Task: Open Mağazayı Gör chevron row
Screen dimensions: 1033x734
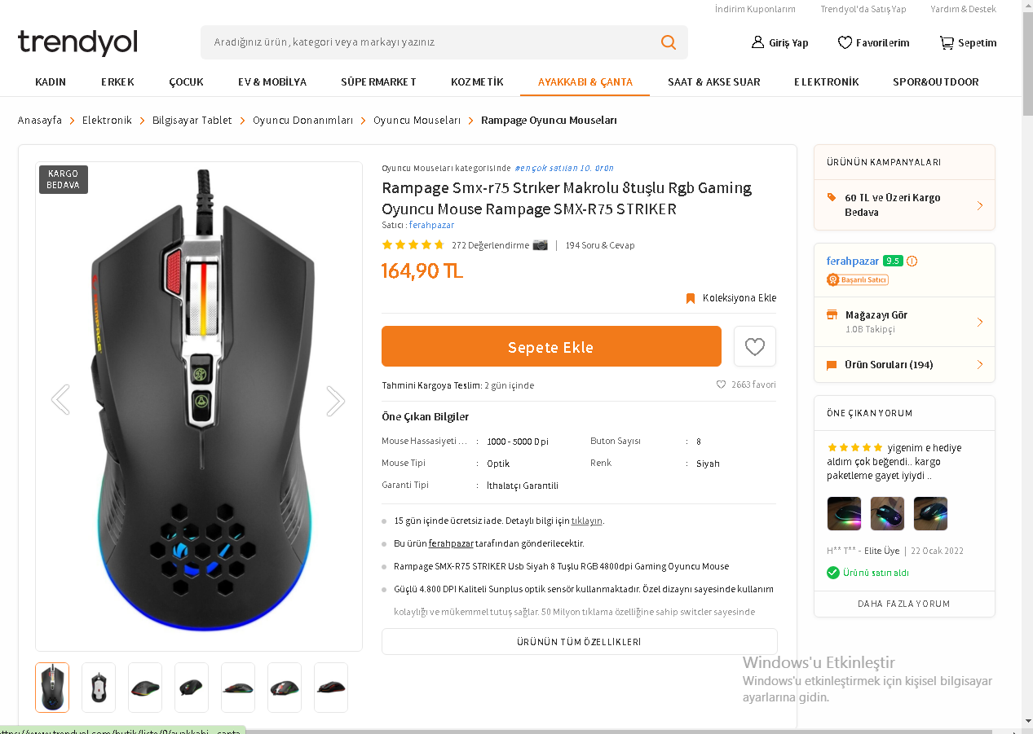Action: pos(904,322)
